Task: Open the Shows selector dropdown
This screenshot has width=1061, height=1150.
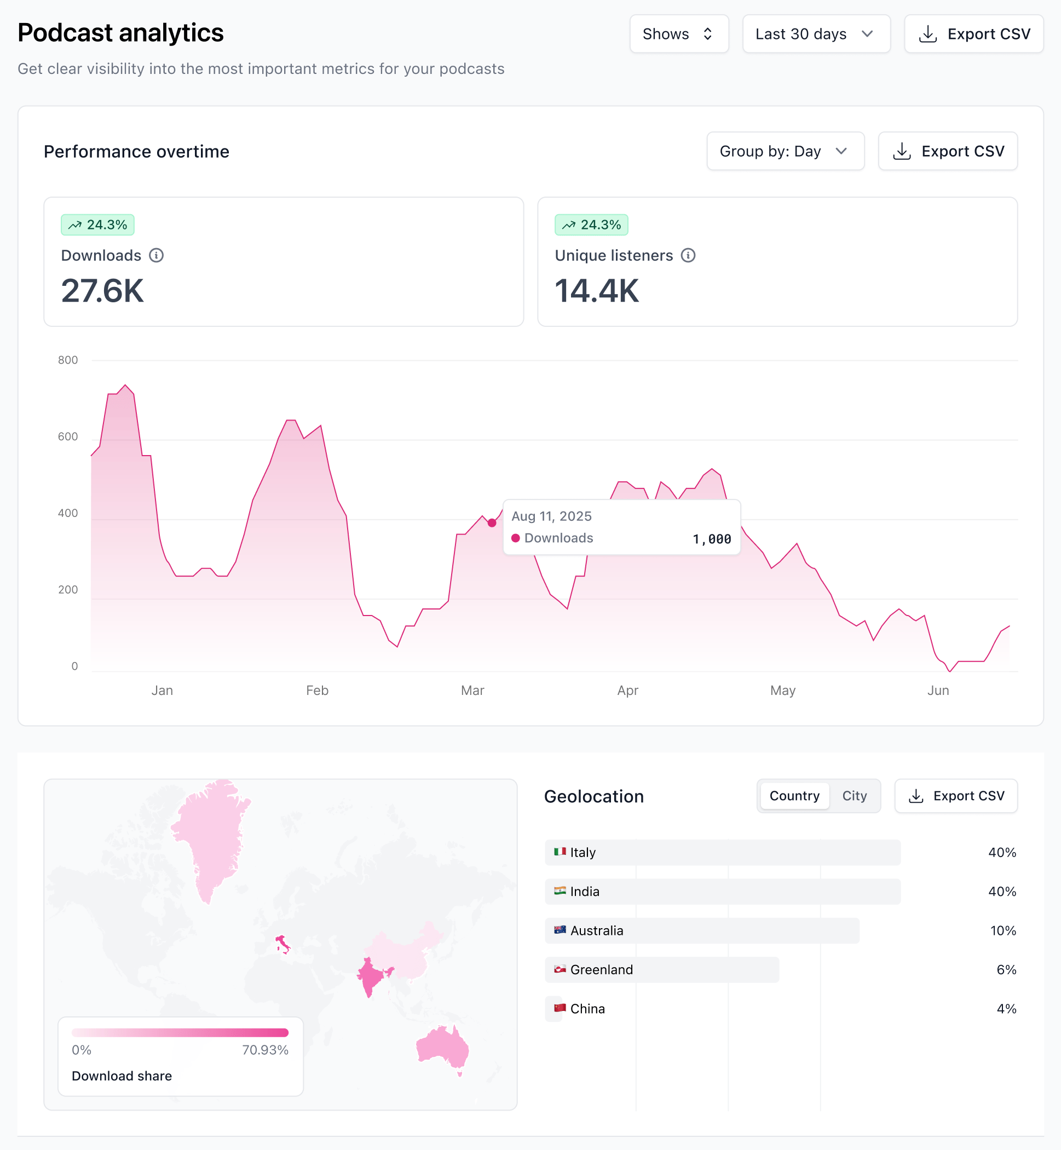Action: 679,34
